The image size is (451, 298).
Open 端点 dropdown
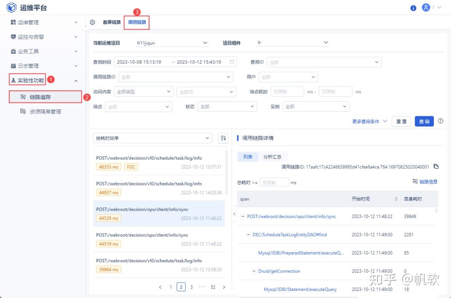pos(138,107)
